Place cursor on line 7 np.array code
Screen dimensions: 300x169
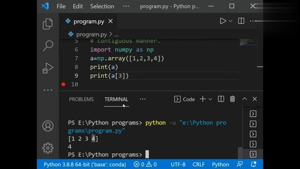click(x=127, y=58)
